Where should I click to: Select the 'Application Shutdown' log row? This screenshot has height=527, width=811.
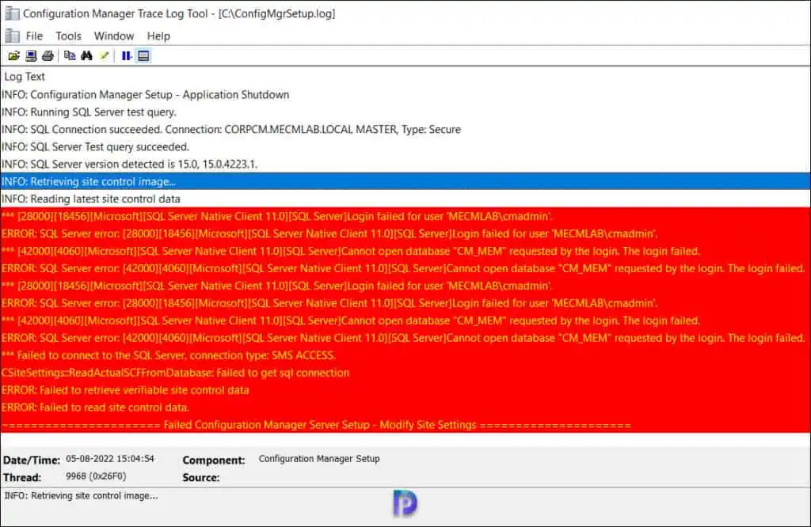coord(405,94)
